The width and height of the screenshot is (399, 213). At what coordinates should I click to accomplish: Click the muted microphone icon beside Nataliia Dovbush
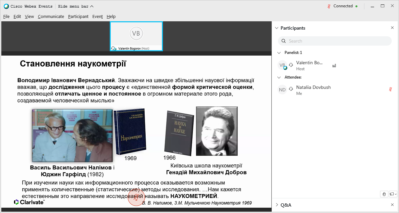[x=391, y=89]
